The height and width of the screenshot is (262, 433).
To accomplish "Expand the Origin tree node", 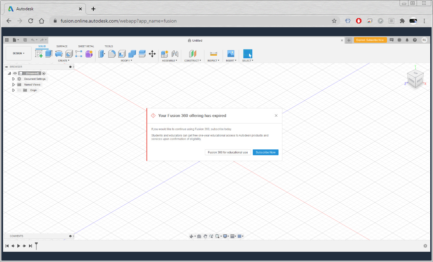I will pyautogui.click(x=13, y=90).
